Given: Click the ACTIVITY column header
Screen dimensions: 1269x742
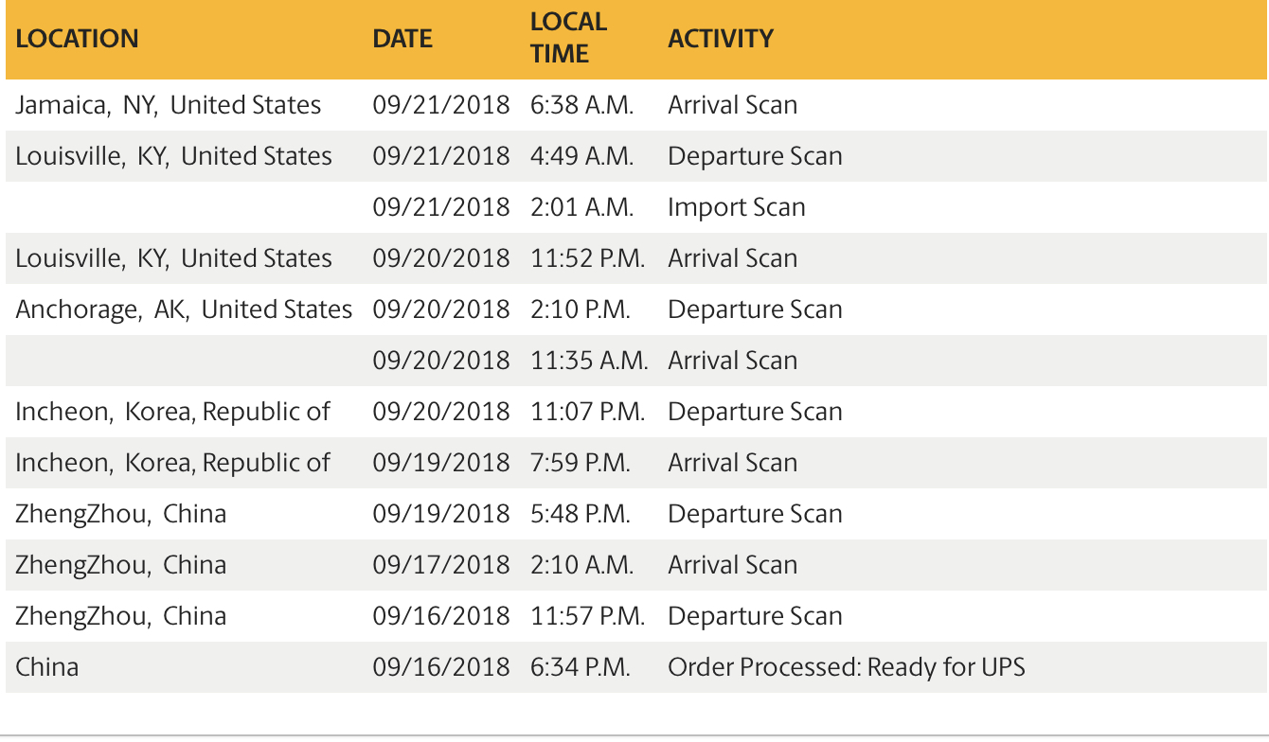Looking at the screenshot, I should tap(721, 39).
